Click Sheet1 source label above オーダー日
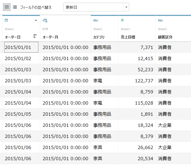Viewport: 191px width, 165px height. (9, 29)
